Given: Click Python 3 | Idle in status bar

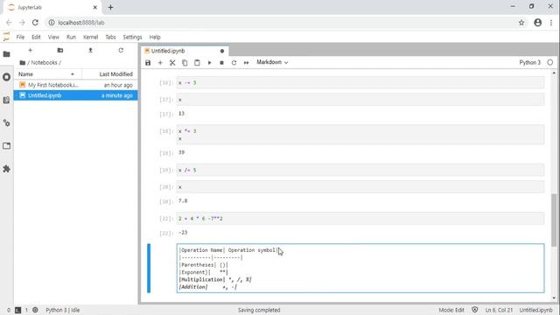Looking at the screenshot, I should [62, 310].
